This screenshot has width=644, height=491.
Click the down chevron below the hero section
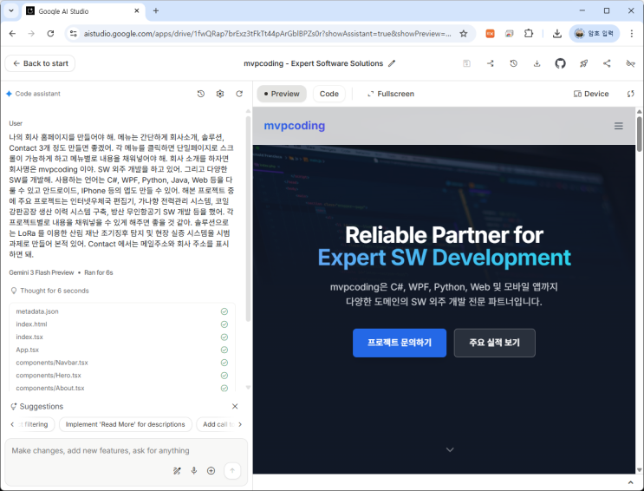449,449
